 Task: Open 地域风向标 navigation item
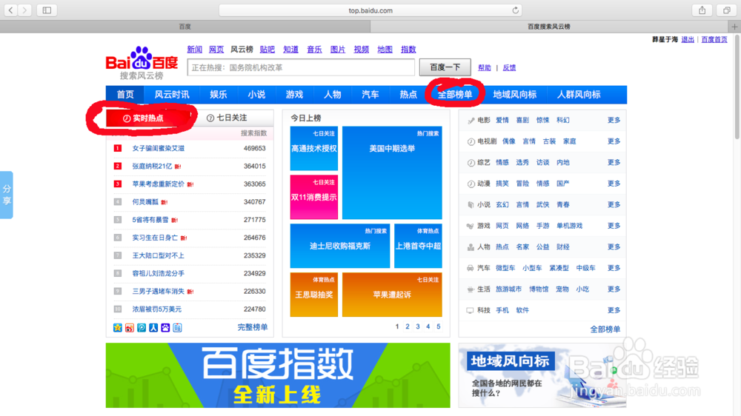coord(515,95)
